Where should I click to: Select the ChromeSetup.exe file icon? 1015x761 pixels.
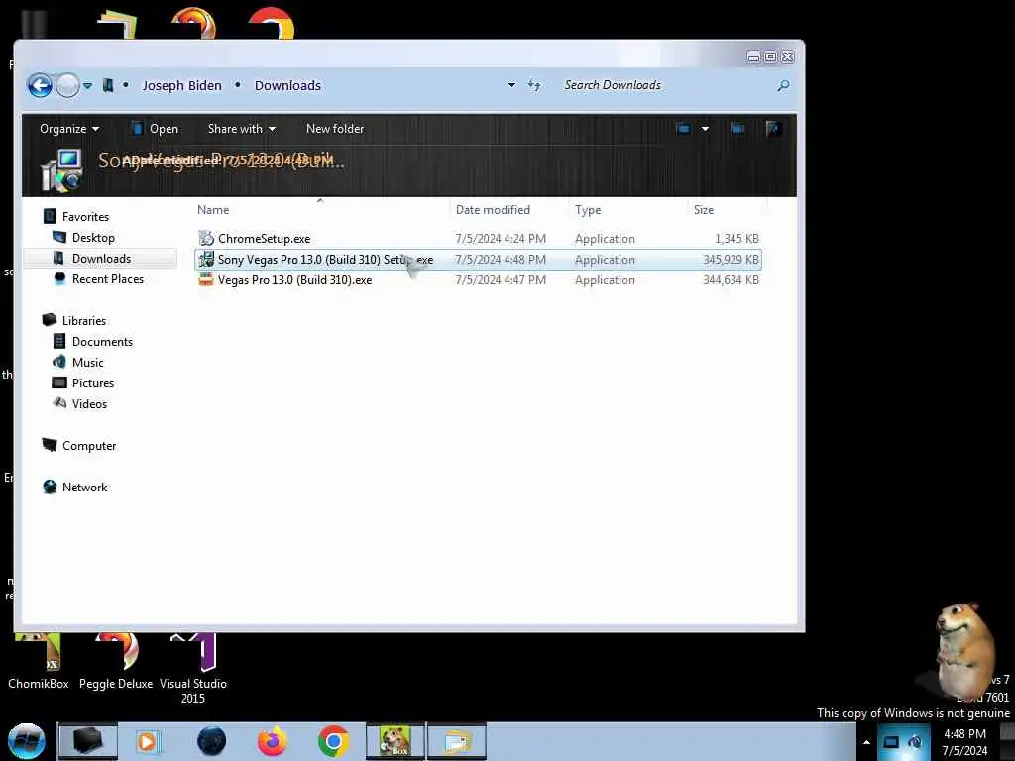[206, 238]
